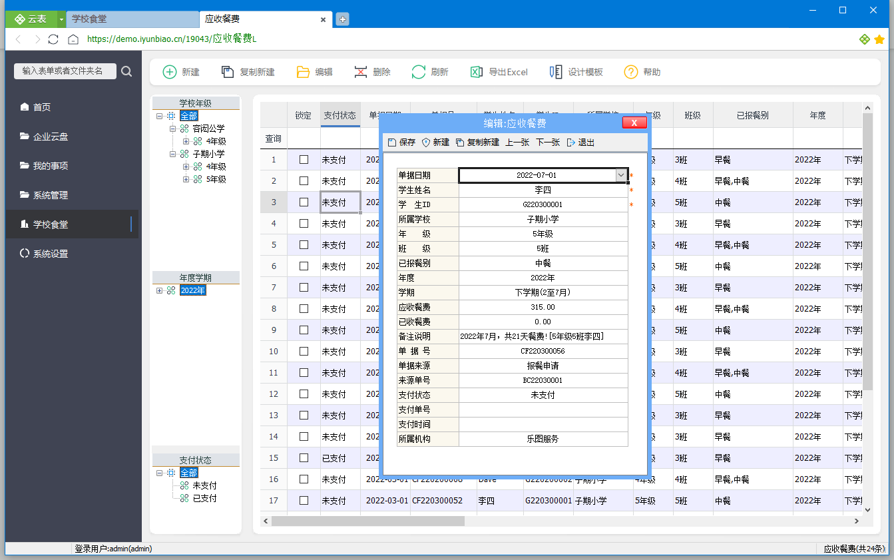This screenshot has width=894, height=560.
Task: Toggle the 锁定 checkbox in row 8
Action: [304, 309]
